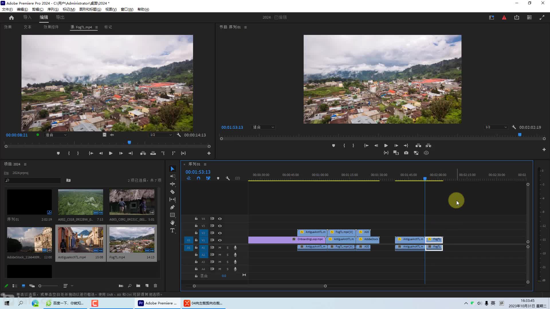Click the fullscreen video output icon
This screenshot has height=309, width=550.
pyautogui.click(x=542, y=17)
